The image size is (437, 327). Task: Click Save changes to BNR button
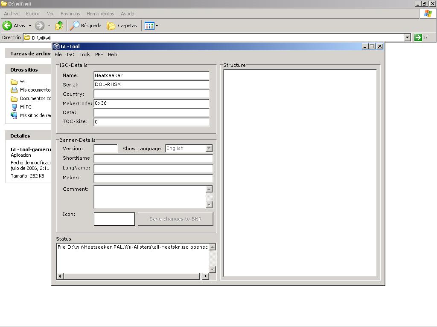click(x=175, y=219)
